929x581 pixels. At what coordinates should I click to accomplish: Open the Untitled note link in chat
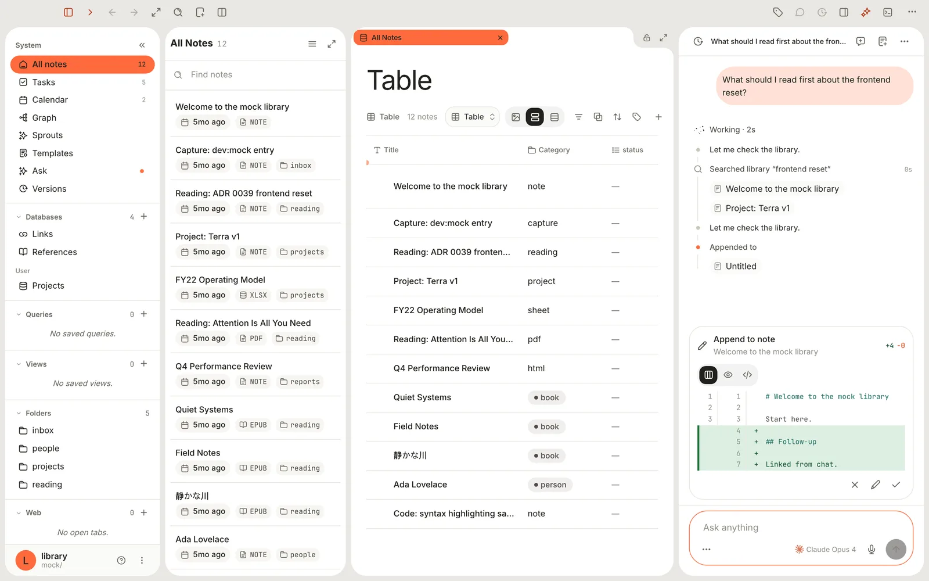tap(735, 266)
